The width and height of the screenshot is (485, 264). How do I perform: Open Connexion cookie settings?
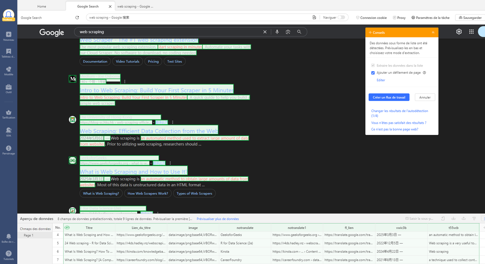coord(371,18)
